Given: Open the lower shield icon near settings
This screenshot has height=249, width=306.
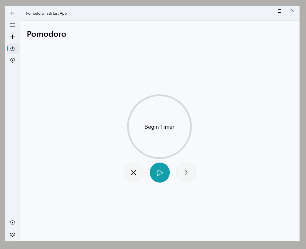Looking at the screenshot, I should [x=12, y=223].
